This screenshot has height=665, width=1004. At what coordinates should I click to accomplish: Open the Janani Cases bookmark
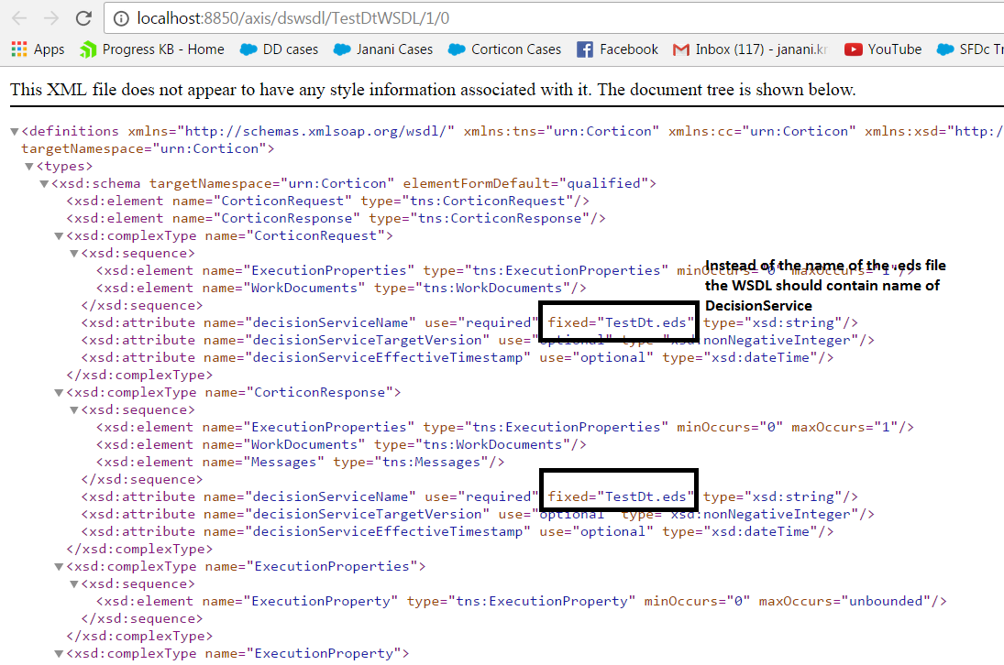point(383,49)
